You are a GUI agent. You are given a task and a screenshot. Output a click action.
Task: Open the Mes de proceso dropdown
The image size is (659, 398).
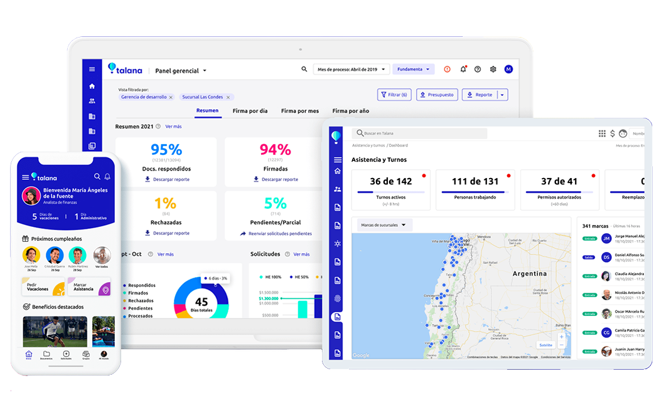pos(351,70)
